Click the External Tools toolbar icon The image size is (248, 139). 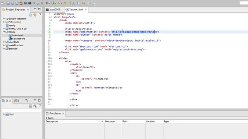(x=59, y=3)
